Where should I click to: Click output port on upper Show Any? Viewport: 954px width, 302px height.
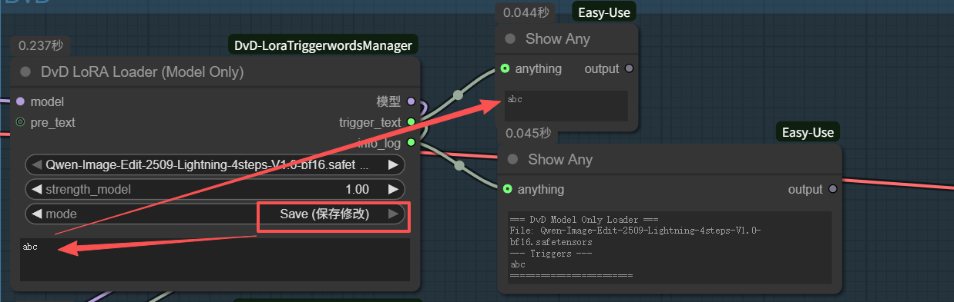coord(629,68)
